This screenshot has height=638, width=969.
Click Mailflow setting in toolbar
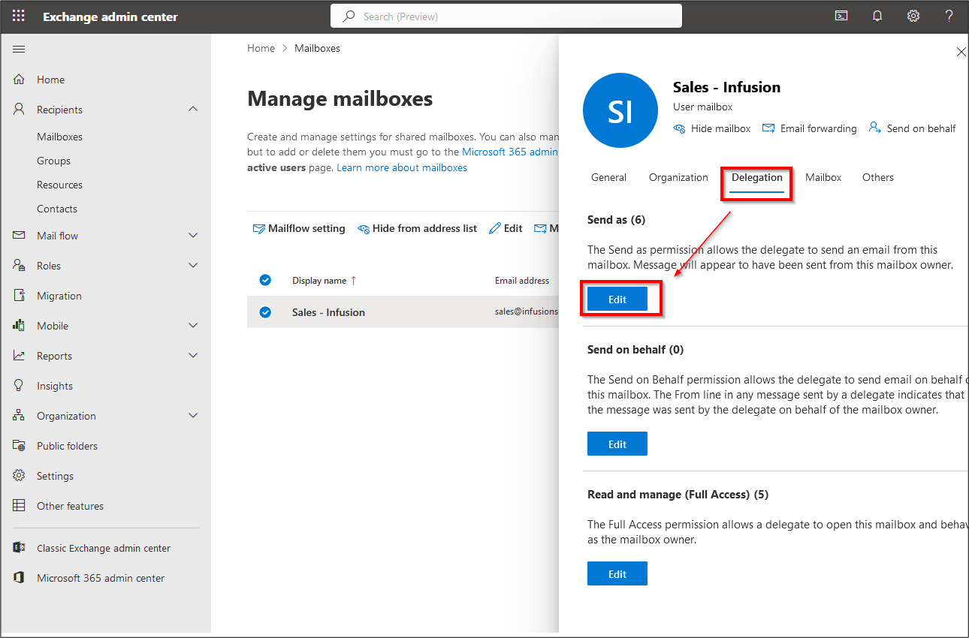tap(299, 228)
